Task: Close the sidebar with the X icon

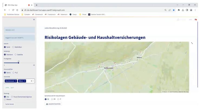Action: 34,19
